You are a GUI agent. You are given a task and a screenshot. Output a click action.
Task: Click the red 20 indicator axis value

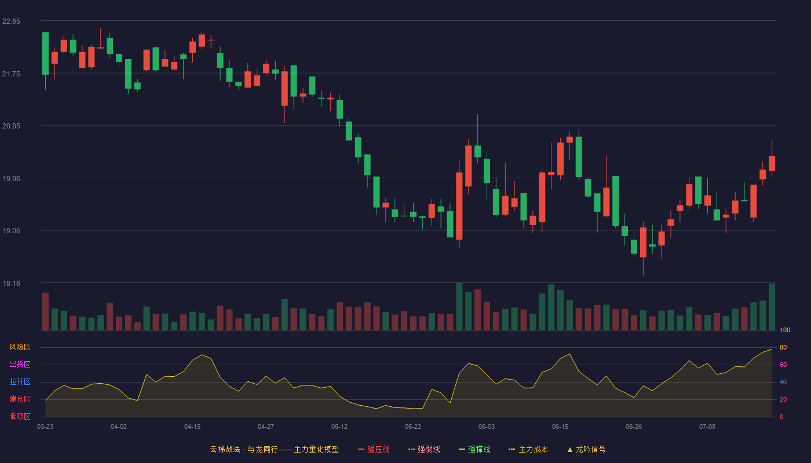click(x=783, y=399)
